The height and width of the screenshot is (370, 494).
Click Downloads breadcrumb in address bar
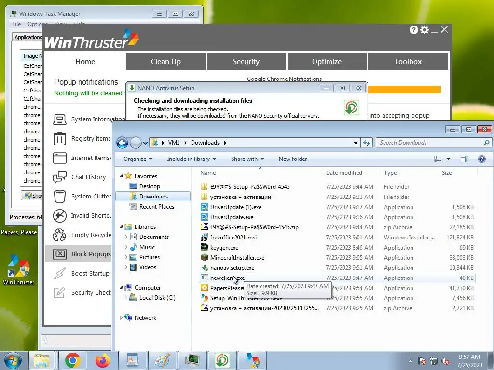coord(205,143)
